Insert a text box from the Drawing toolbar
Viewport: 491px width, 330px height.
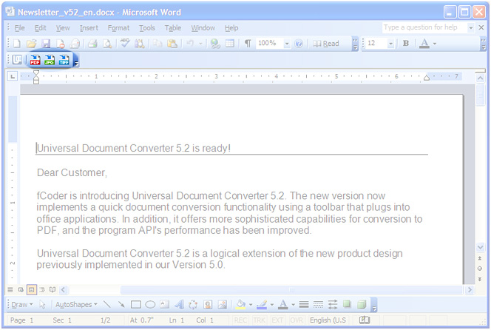coord(164,304)
